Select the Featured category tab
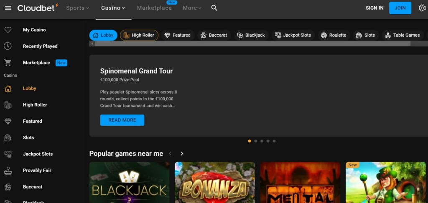Image resolution: width=428 pixels, height=203 pixels. pos(178,35)
